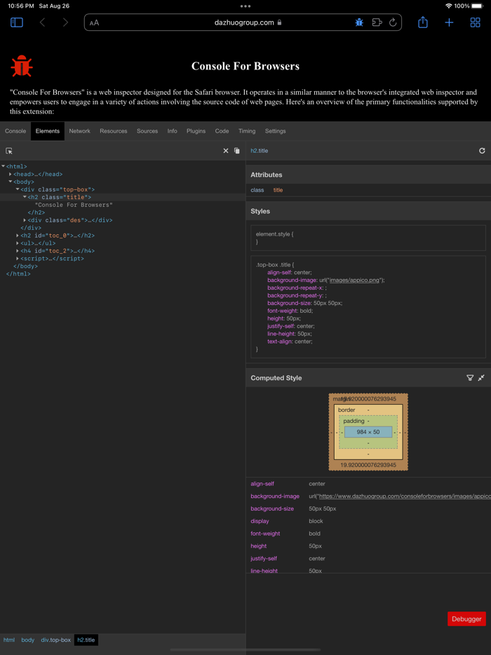Switch to the Network tab

79,130
